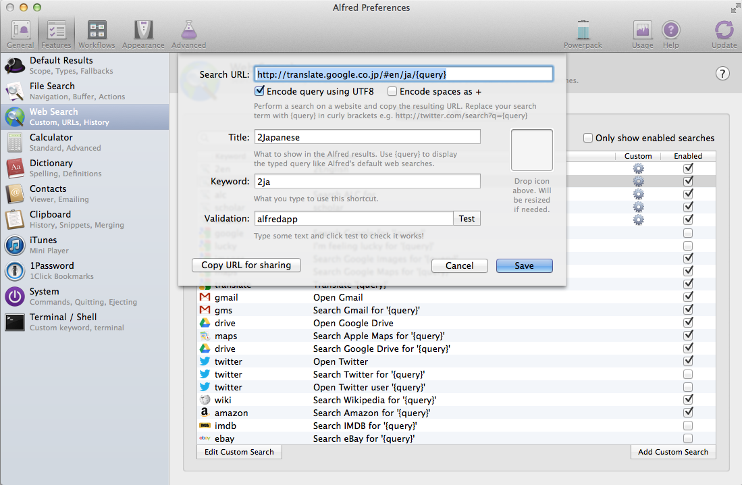Open Clipboard history settings in sidebar
742x485 pixels.
(50, 219)
